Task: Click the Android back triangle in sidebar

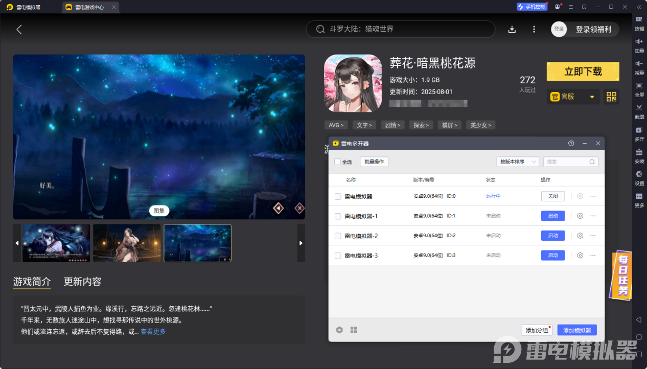Action: pos(638,319)
